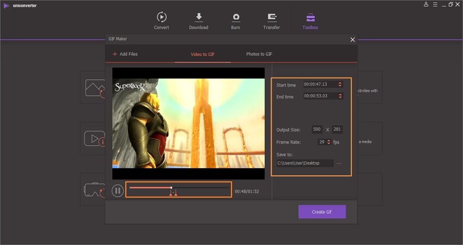Click Add Files
Viewport: 463px width, 245px height.
(x=125, y=54)
